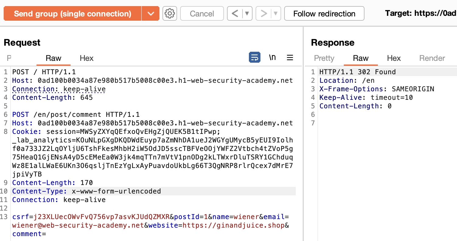Select the Response Raw tab
This screenshot has width=457, height=241.
point(361,58)
